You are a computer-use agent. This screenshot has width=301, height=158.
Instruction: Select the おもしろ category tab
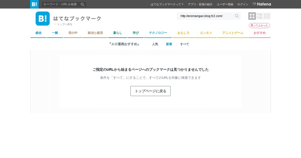click(x=183, y=33)
